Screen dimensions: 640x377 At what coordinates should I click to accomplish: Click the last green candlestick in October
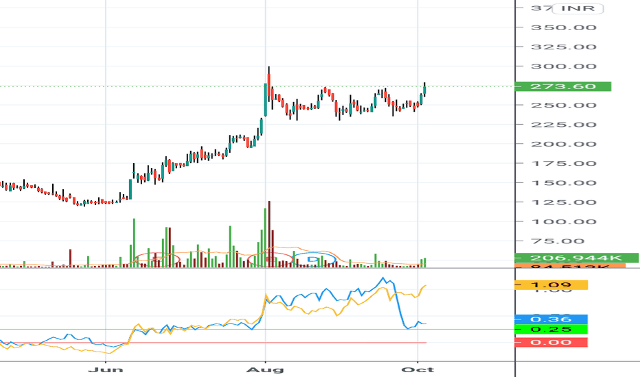pyautogui.click(x=425, y=89)
